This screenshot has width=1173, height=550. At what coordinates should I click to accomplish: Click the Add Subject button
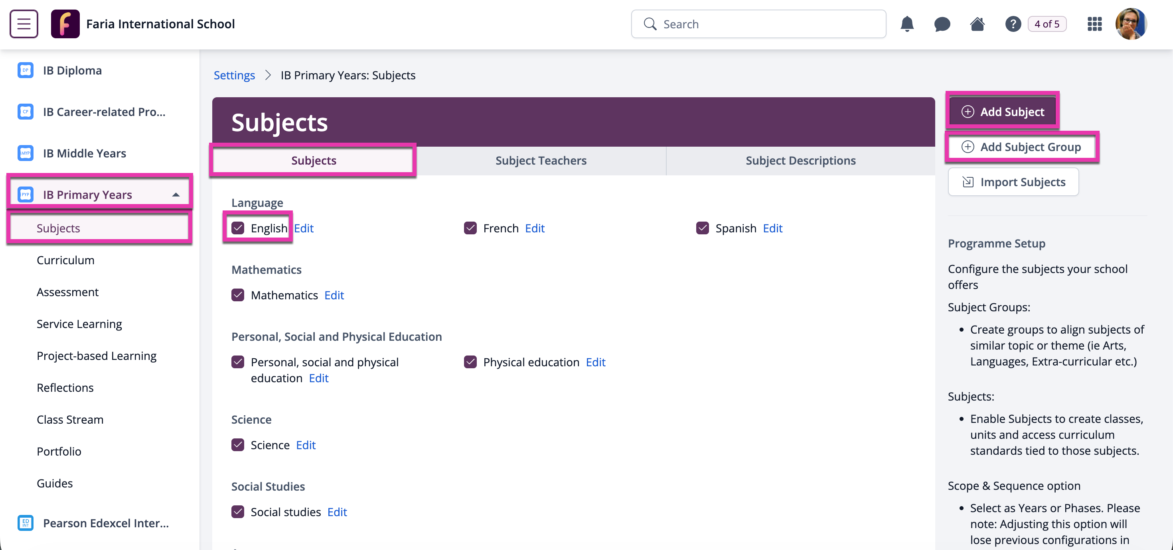[1002, 112]
